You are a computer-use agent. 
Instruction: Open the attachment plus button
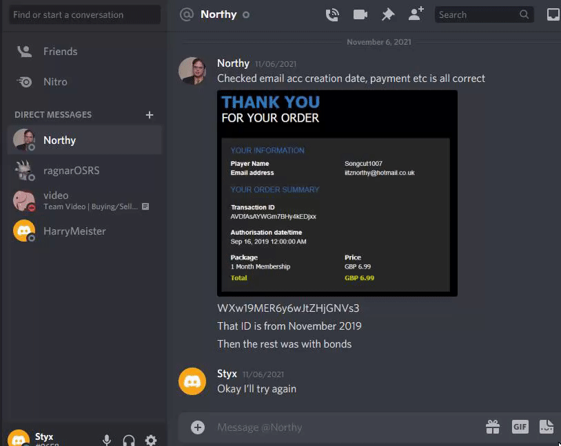198,427
